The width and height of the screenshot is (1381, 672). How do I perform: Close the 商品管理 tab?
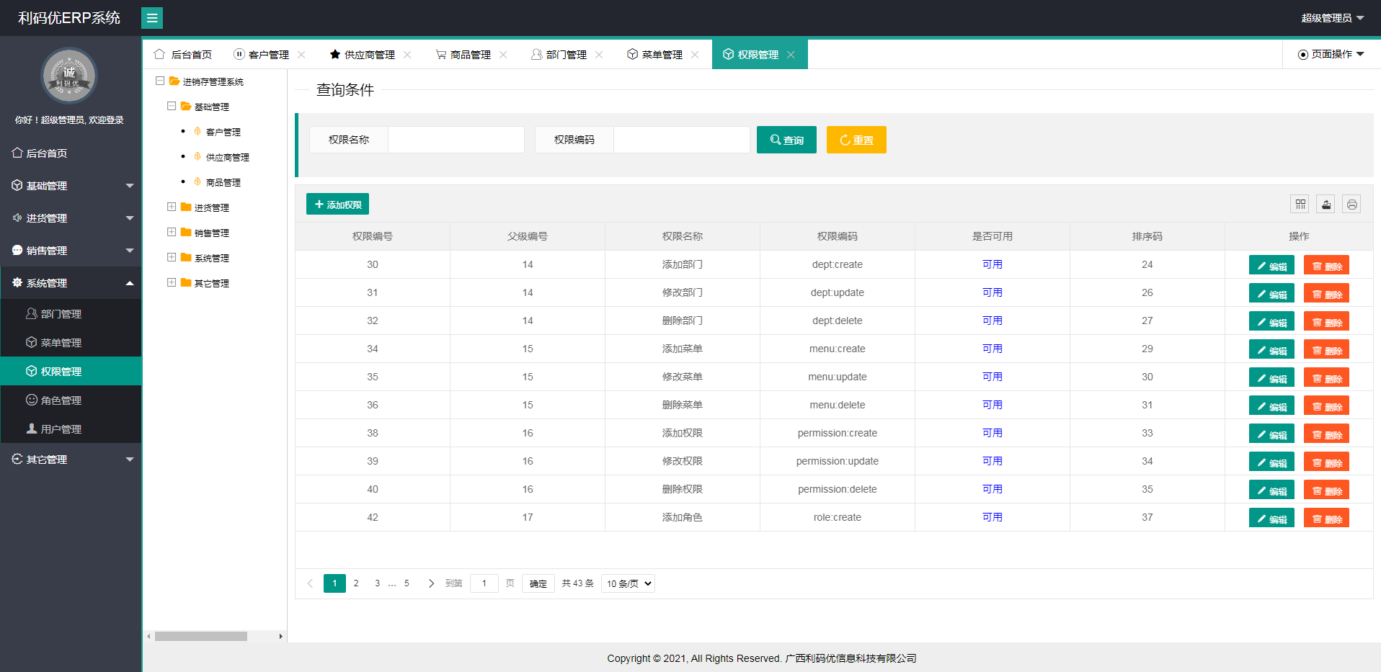[503, 55]
